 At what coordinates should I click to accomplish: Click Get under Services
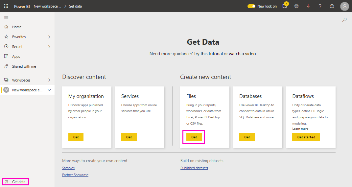point(129,137)
